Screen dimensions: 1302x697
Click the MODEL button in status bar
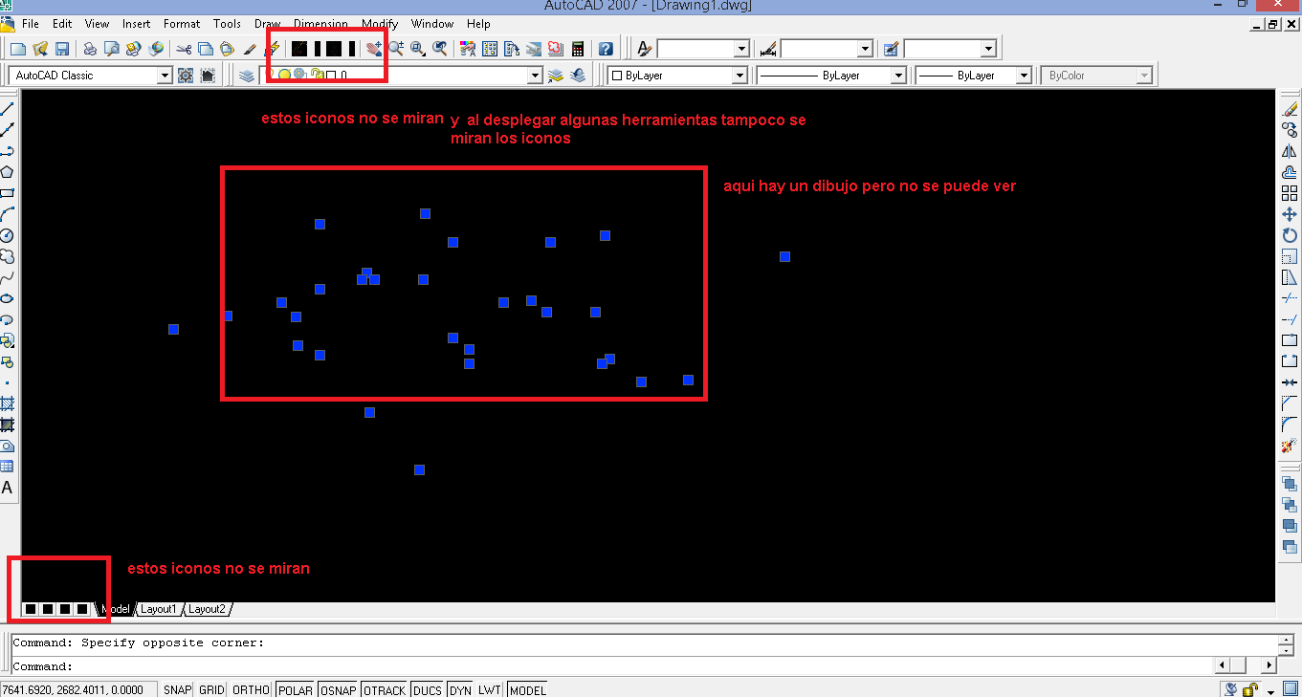coord(527,689)
